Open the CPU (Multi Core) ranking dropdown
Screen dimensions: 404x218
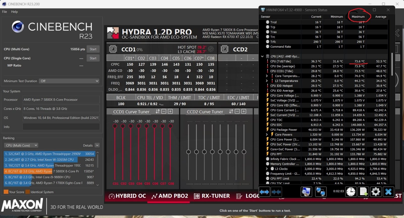click(21, 145)
